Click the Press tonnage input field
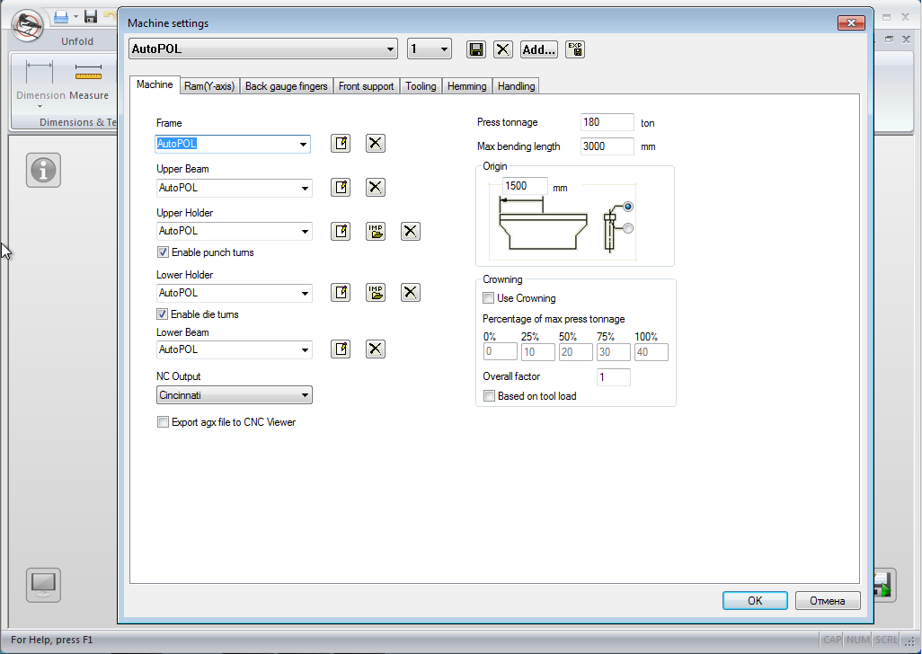Screen dimensions: 922x654 click(x=607, y=122)
